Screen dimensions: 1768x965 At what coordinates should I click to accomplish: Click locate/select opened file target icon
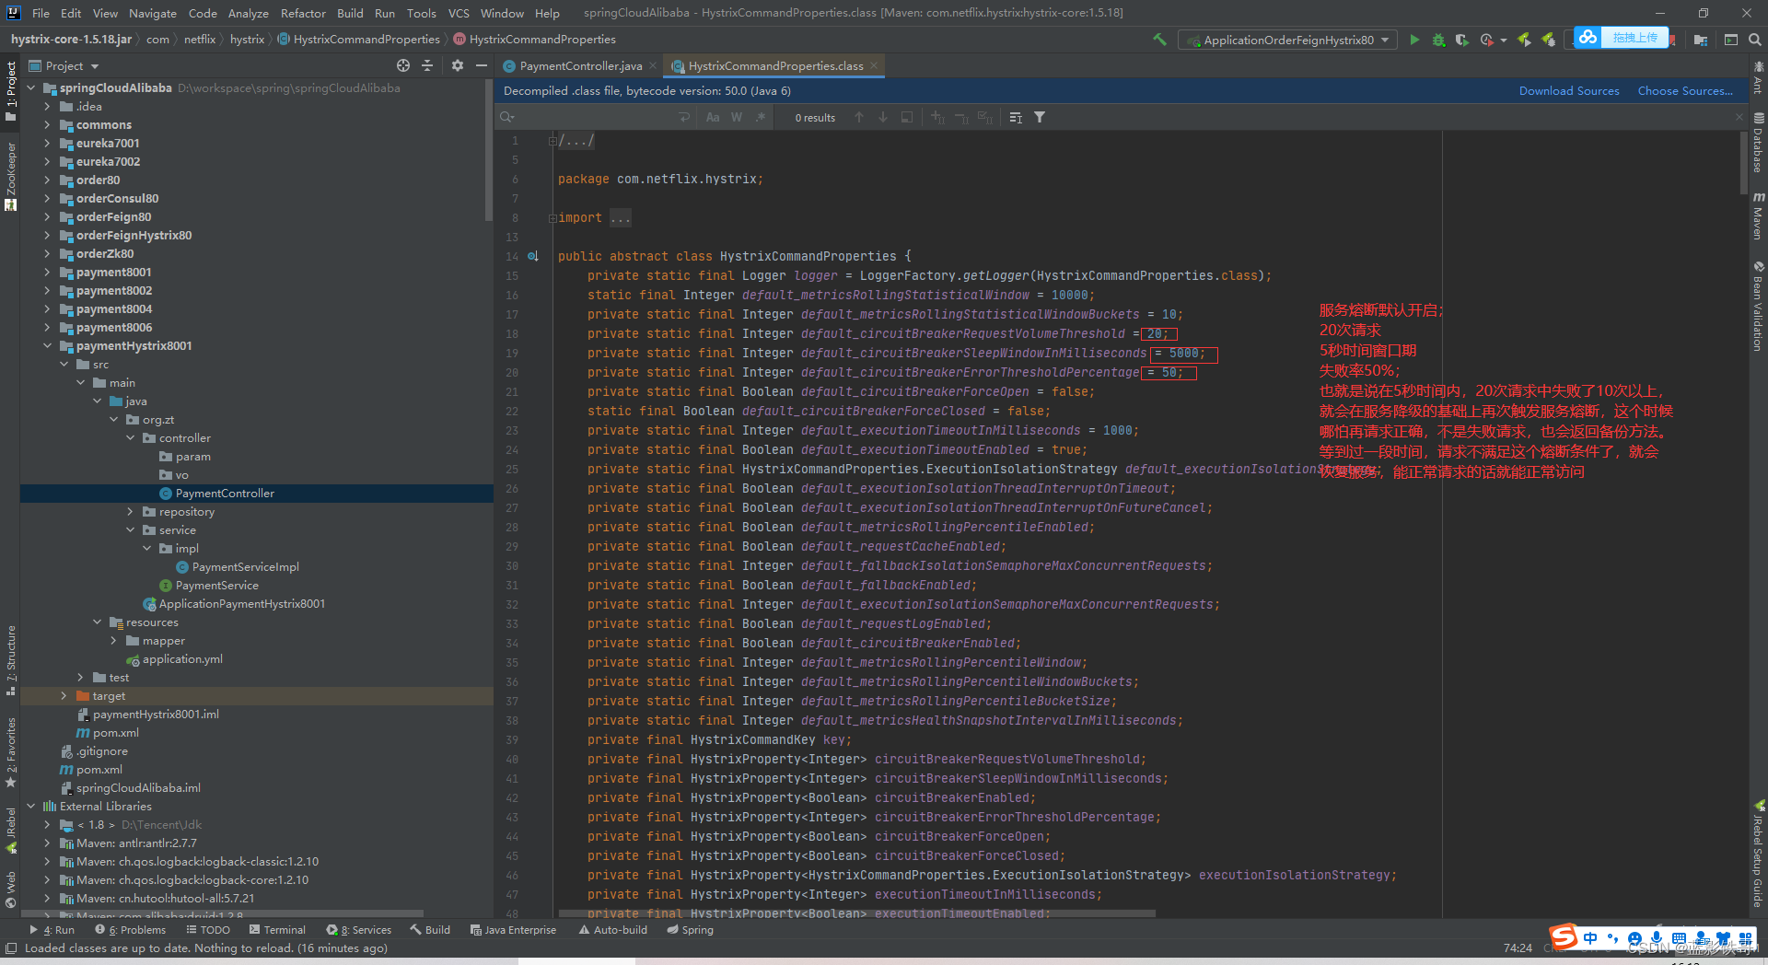(x=403, y=65)
